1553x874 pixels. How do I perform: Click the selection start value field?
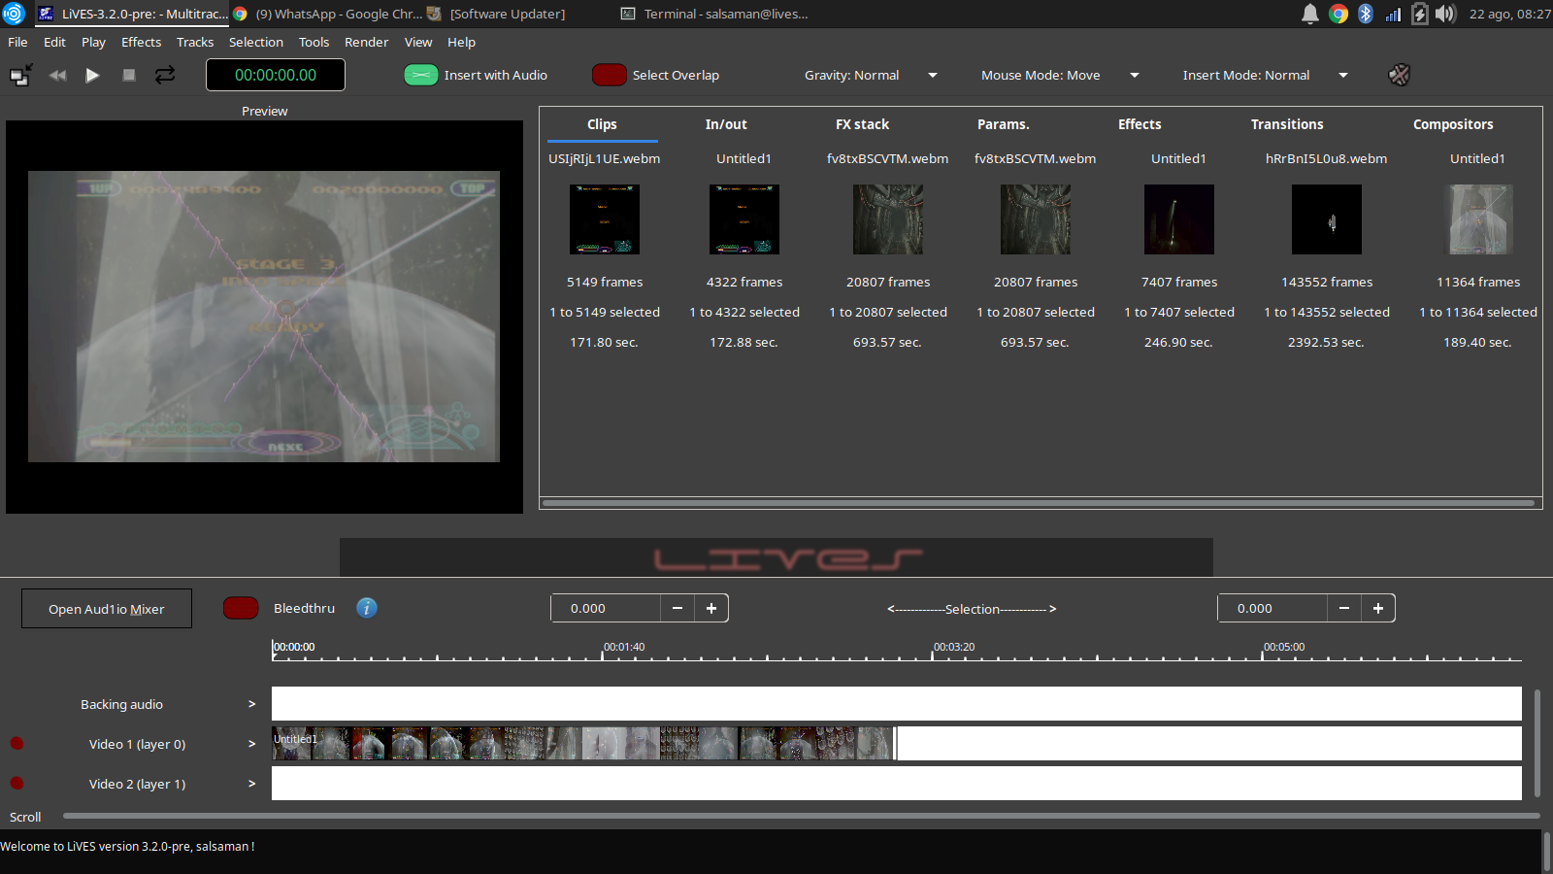coord(606,608)
